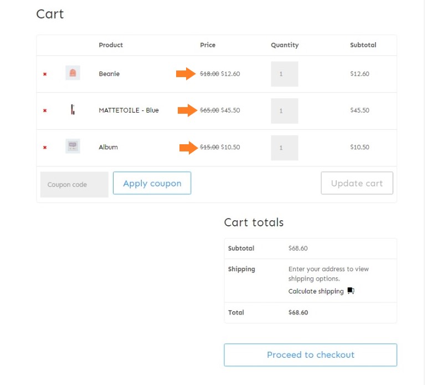
Task: Remove Album item from cart
Action: tap(45, 148)
